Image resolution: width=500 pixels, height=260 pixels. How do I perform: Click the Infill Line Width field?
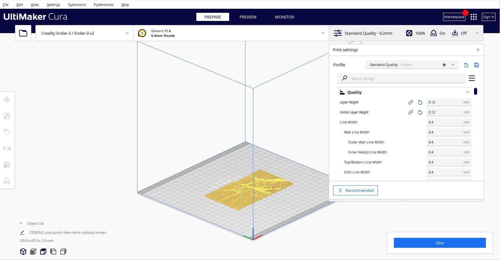pos(449,172)
